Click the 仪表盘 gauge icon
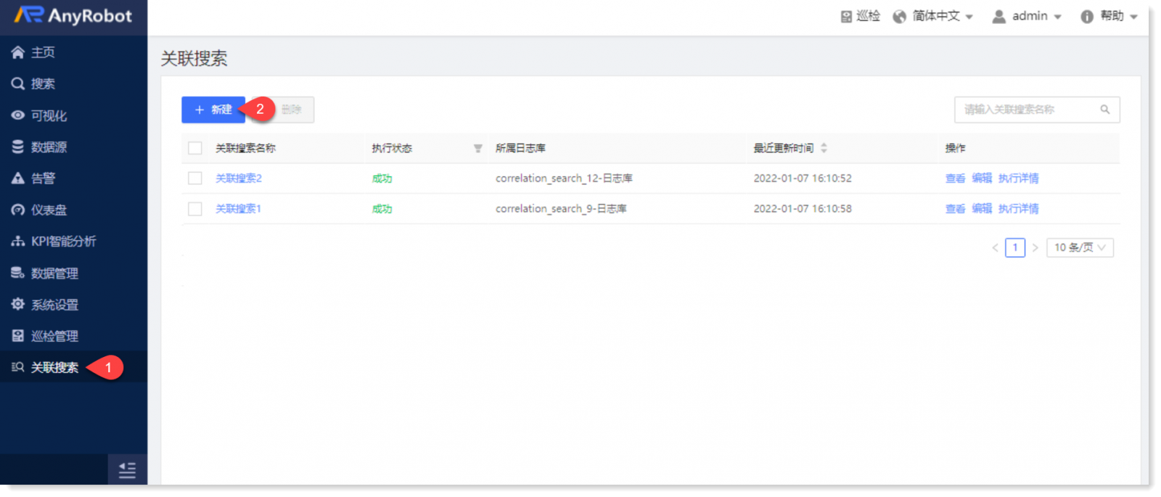 coord(18,210)
